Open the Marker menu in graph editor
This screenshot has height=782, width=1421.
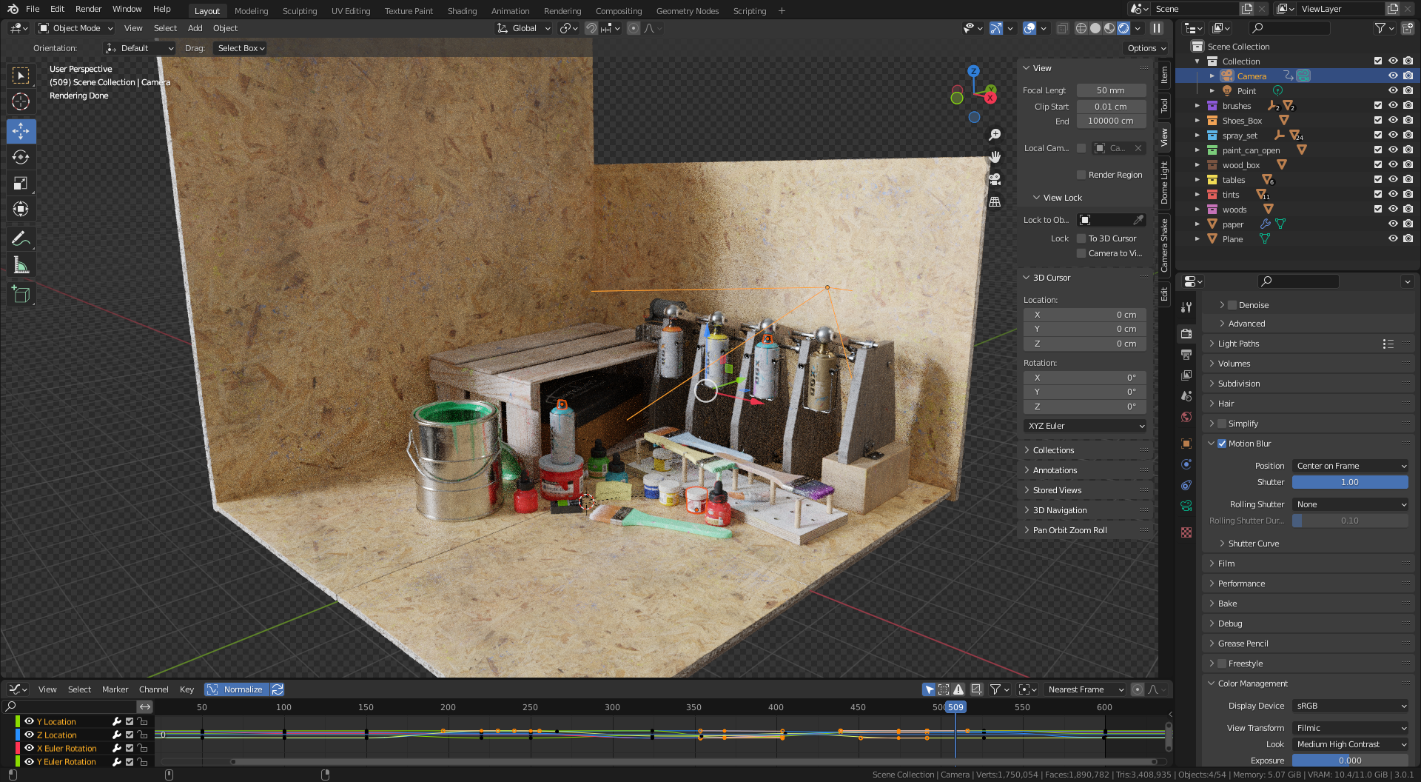(x=115, y=689)
